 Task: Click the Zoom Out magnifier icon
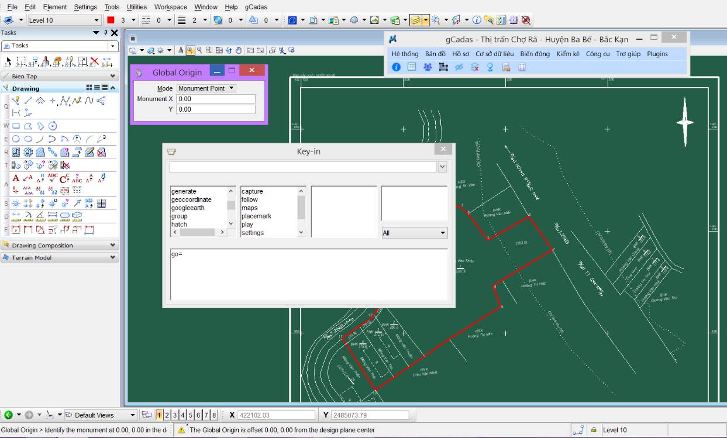tap(200, 50)
